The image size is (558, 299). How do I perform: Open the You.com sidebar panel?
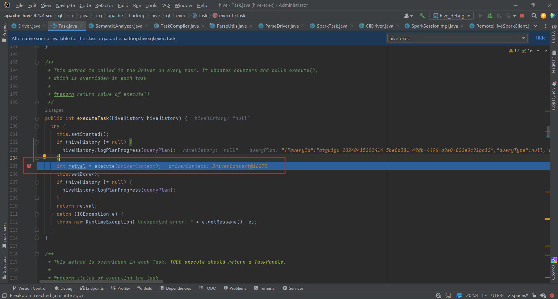tap(554, 269)
